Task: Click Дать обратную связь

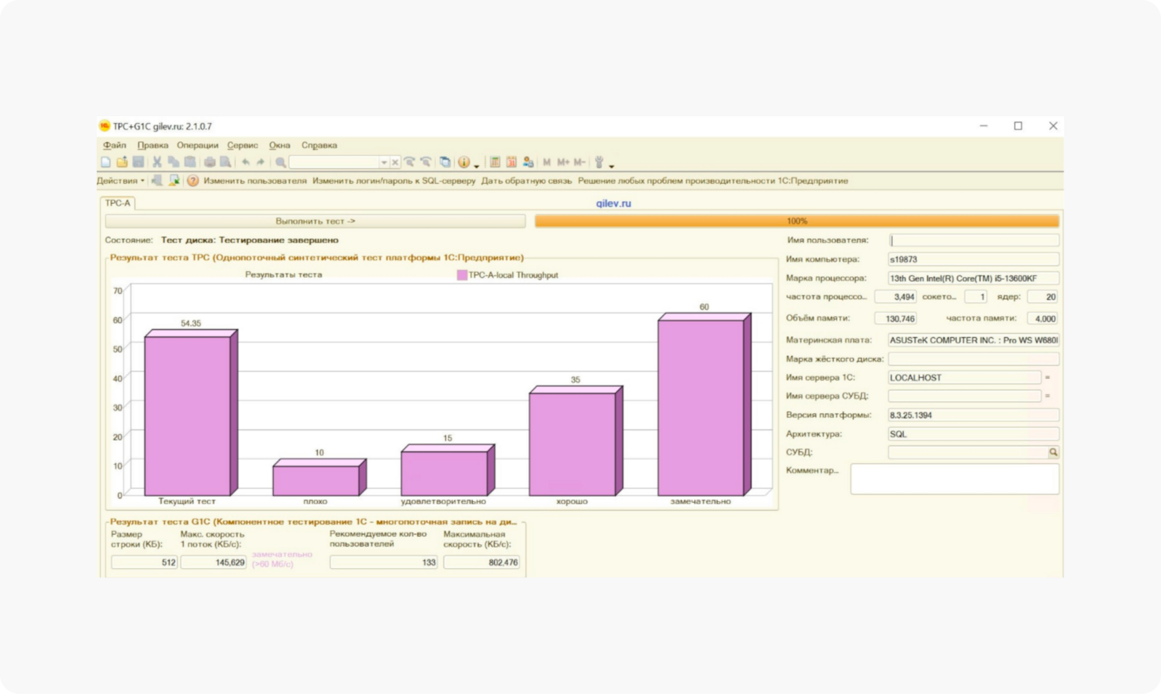Action: [527, 181]
